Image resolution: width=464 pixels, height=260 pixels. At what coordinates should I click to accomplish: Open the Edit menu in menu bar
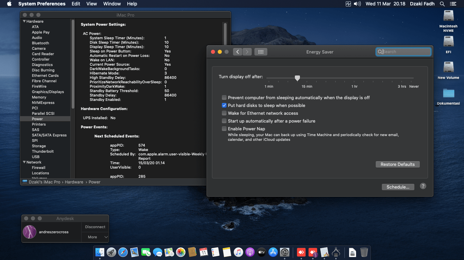(75, 4)
